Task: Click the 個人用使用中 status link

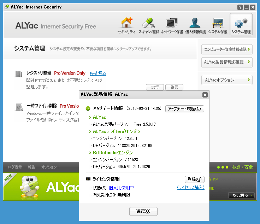Action: tap(122, 188)
